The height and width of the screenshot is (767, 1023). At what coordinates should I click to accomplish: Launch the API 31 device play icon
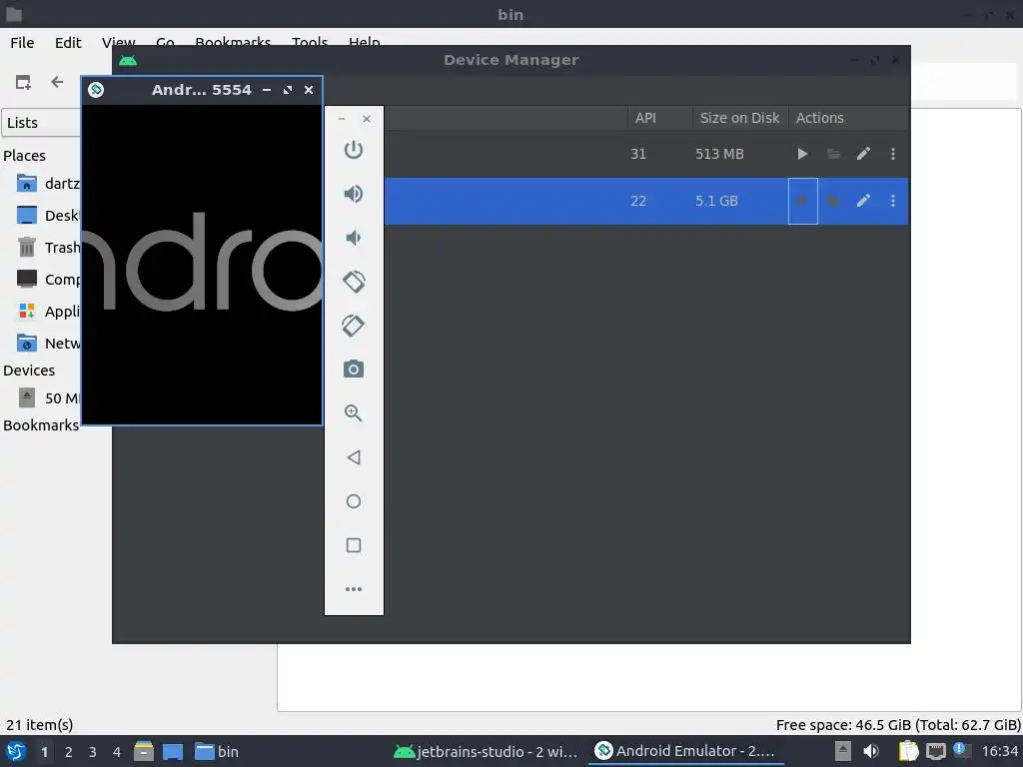tap(802, 154)
